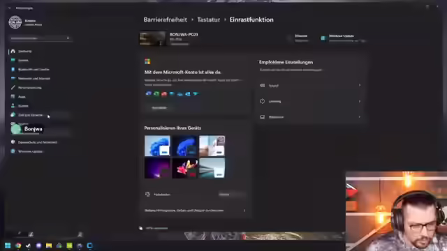Select the colorful flower theme thumbnail

184,168
